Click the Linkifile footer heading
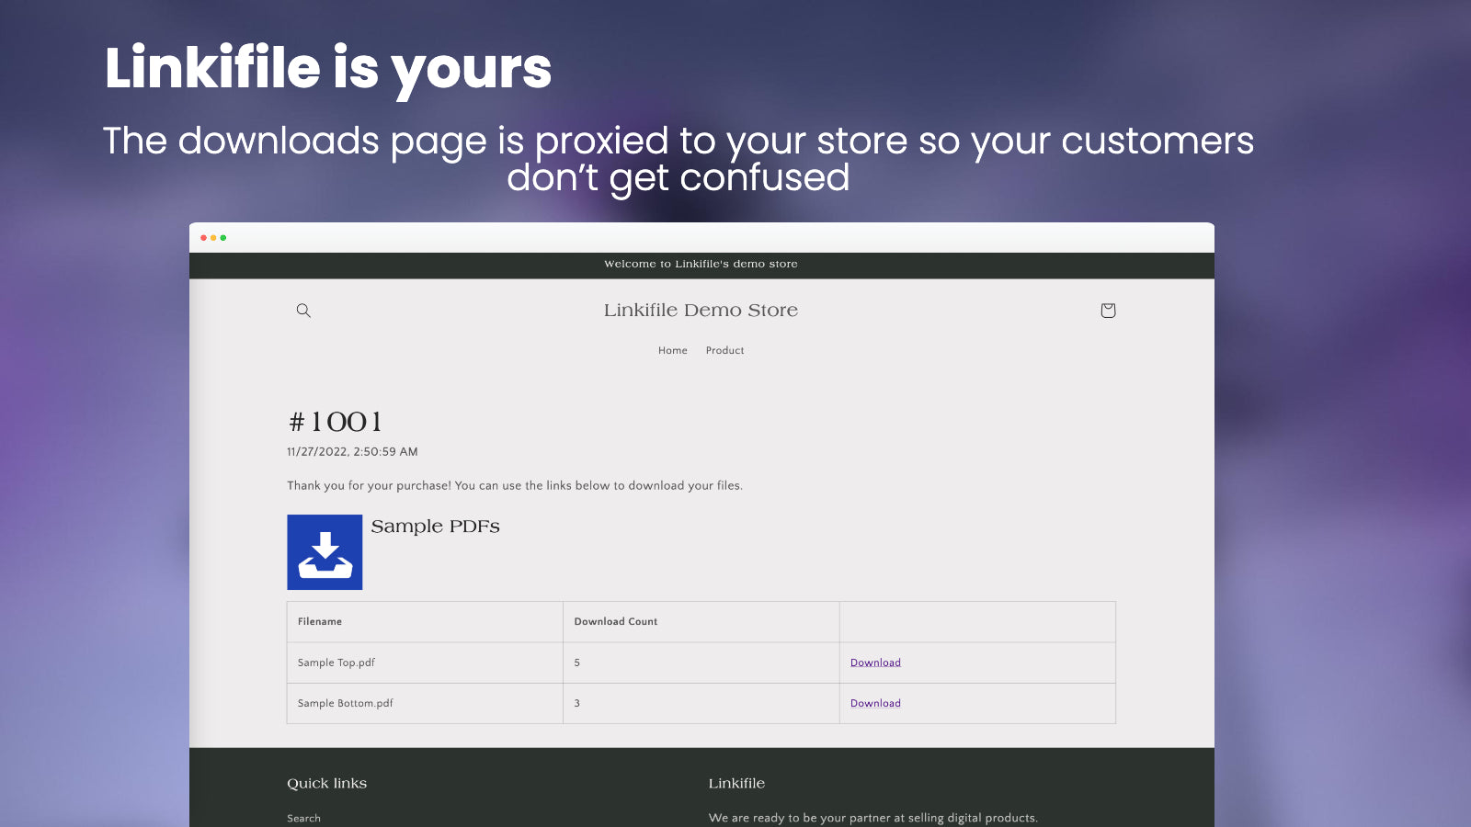This screenshot has height=827, width=1471. (736, 783)
